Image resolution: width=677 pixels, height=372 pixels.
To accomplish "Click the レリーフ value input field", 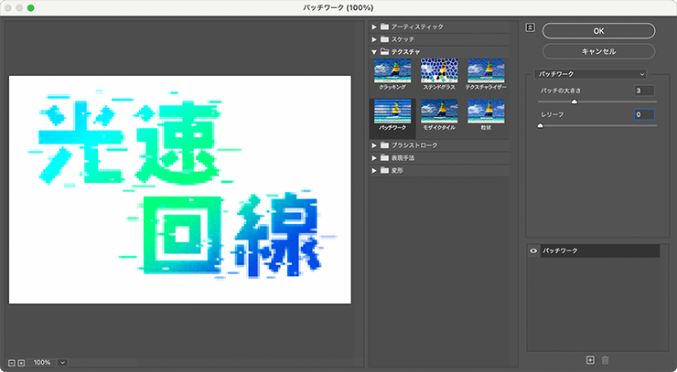I will click(x=645, y=114).
